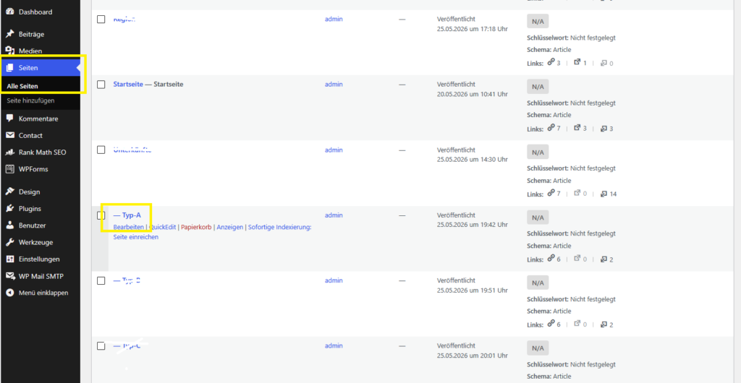Open the Dashboard gauge icon
Image resolution: width=741 pixels, height=383 pixels.
pos(10,12)
